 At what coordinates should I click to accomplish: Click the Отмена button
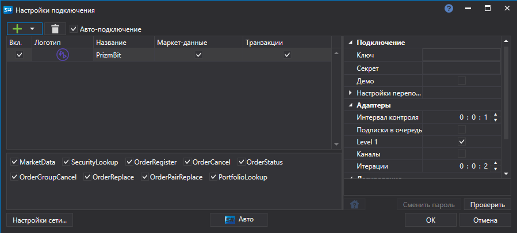(x=485, y=220)
